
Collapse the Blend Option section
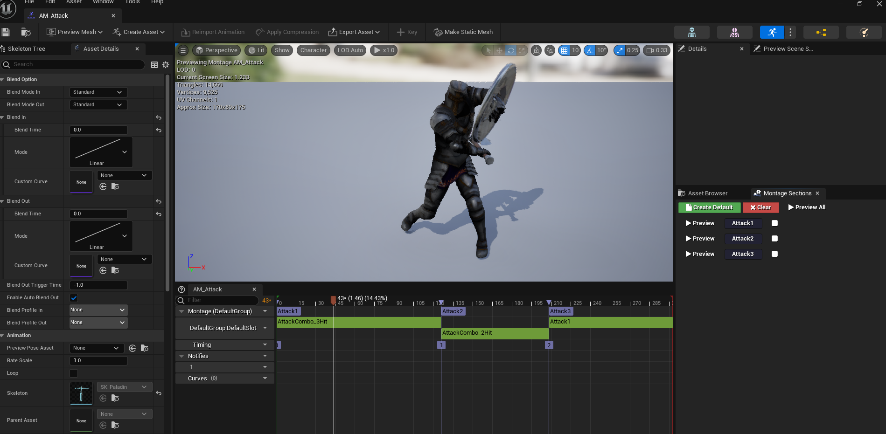coord(2,80)
